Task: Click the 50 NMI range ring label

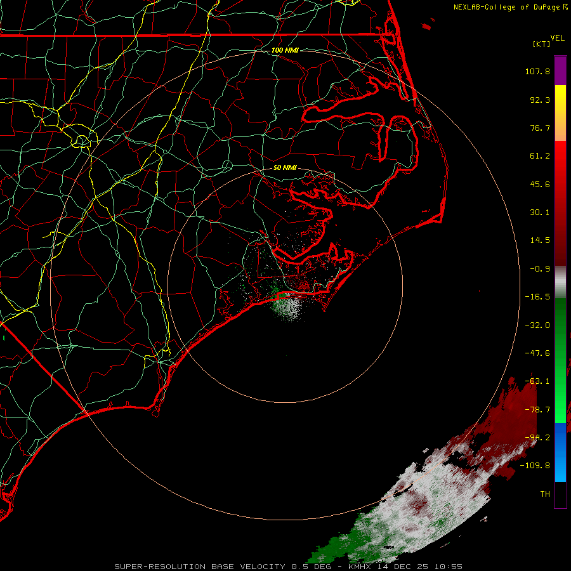Action: [x=285, y=167]
